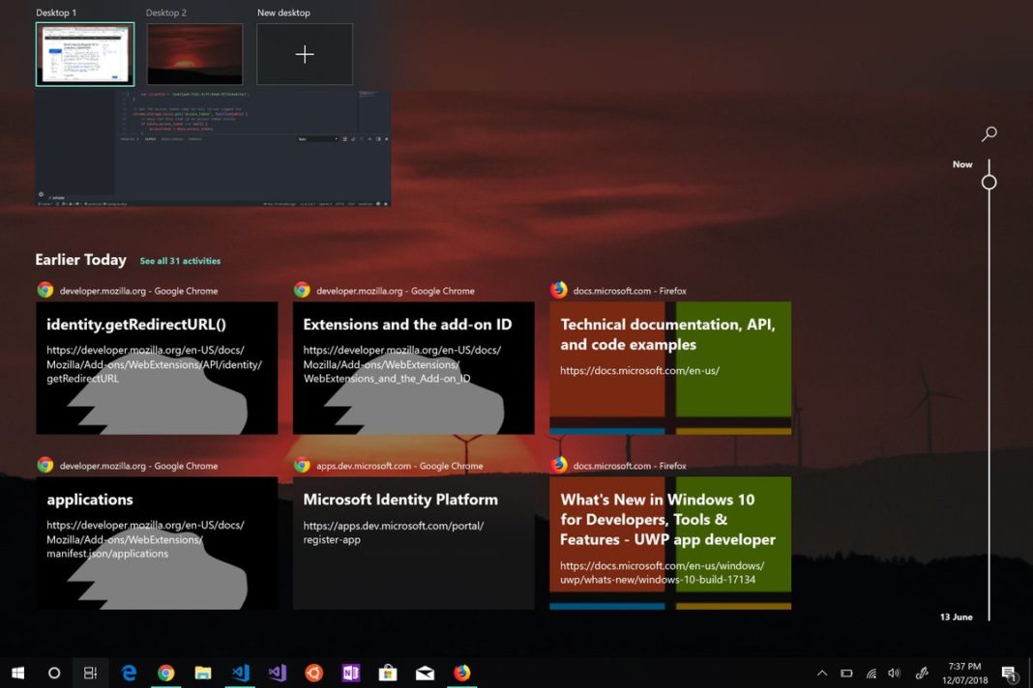
Task: Open What's New in Windows 10 card
Action: tap(670, 542)
